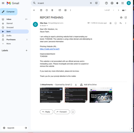
Task: Click the Compose button
Action: point(9,12)
